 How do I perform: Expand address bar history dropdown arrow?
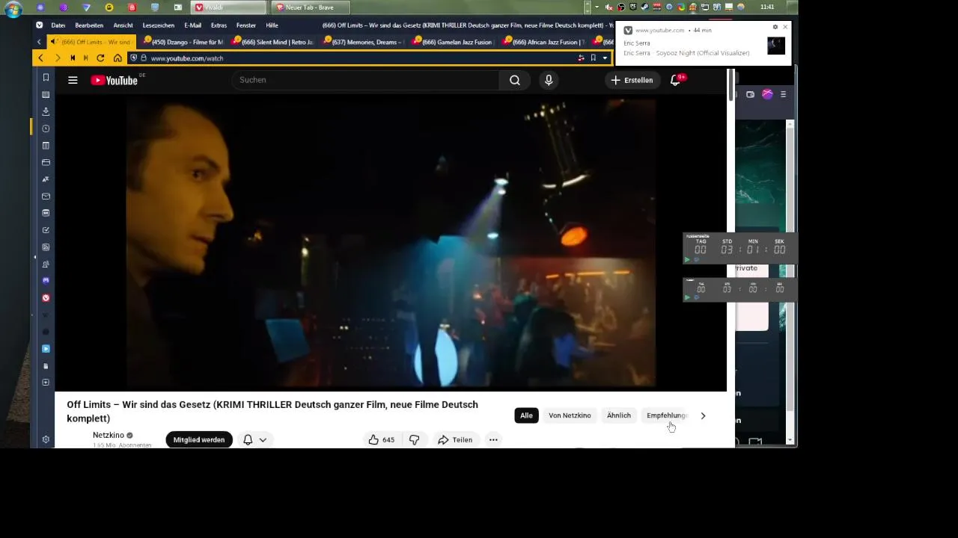pos(605,58)
